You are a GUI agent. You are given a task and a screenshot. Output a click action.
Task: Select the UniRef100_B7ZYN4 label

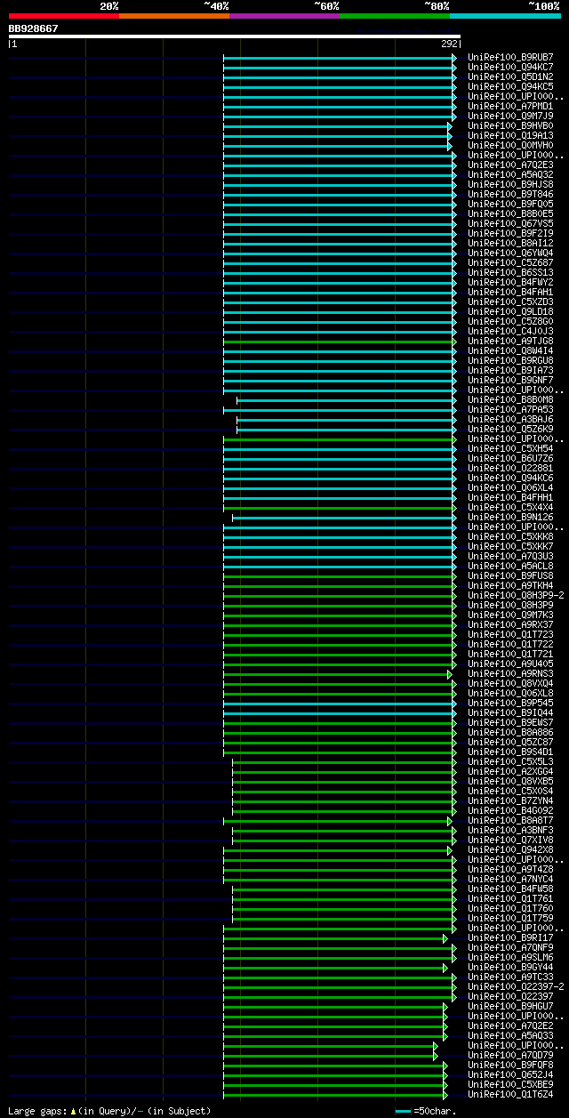point(510,800)
